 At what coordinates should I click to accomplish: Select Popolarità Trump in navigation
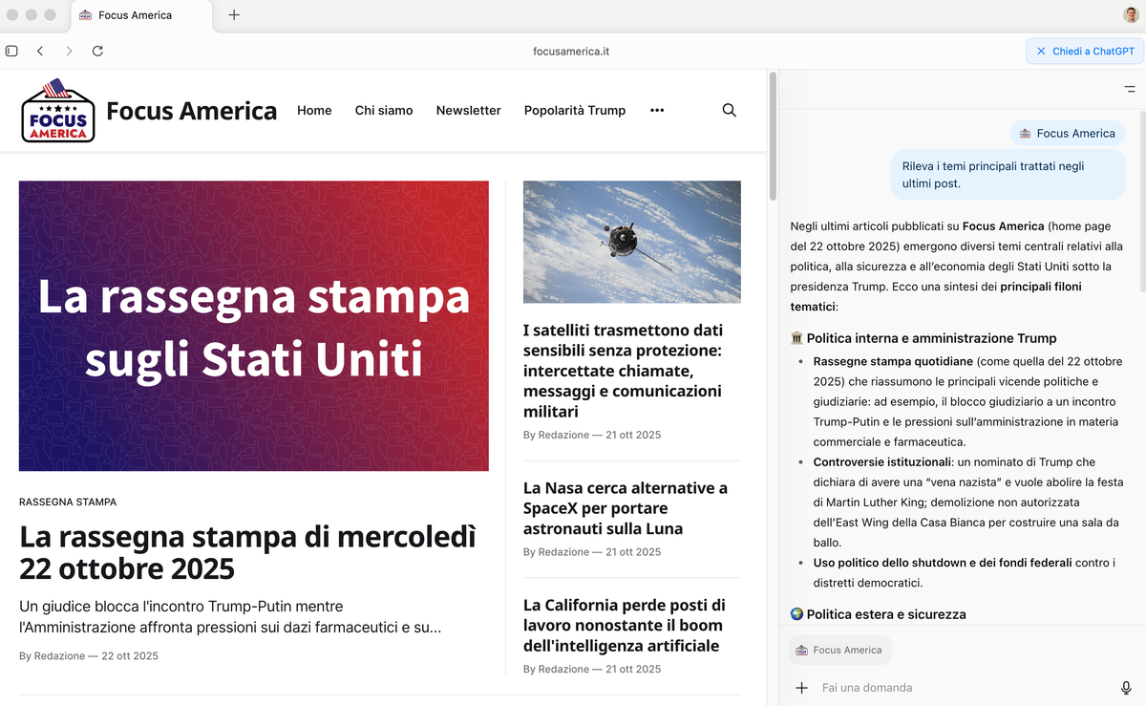pos(574,110)
